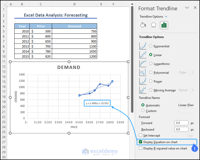
Task: Open the task pane options chevron
Action: [187, 8]
